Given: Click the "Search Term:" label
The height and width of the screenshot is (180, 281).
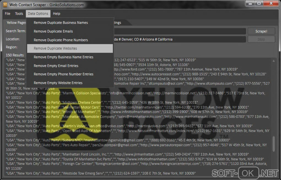Looking at the screenshot, I should [16, 31].
